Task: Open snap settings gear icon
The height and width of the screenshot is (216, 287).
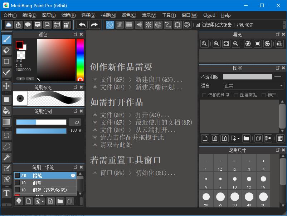Action: point(187,25)
